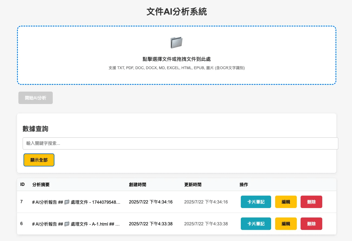Click the ID column header
Viewport: 352px width, 241px height.
[x=22, y=185]
